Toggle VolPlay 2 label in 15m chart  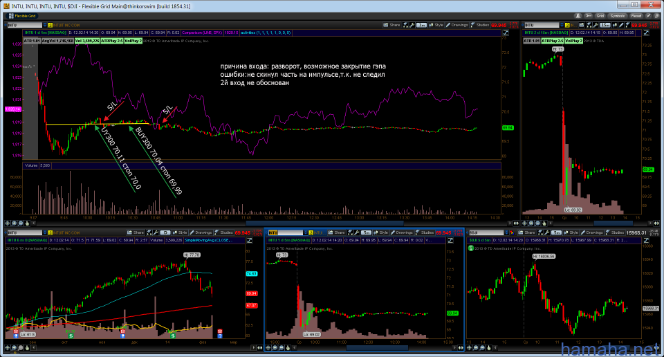pyautogui.click(x=573, y=41)
